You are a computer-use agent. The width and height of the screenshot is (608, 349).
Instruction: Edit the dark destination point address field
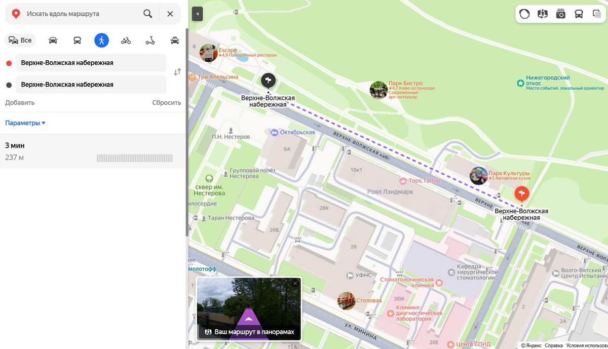point(91,85)
